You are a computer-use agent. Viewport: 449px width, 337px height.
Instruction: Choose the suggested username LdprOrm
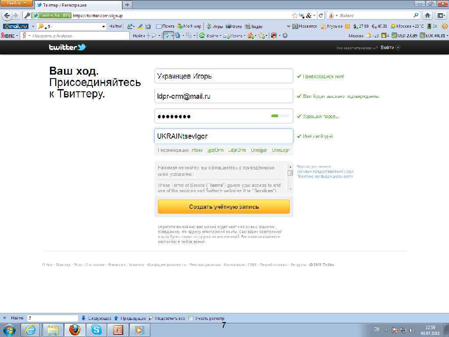click(237, 150)
